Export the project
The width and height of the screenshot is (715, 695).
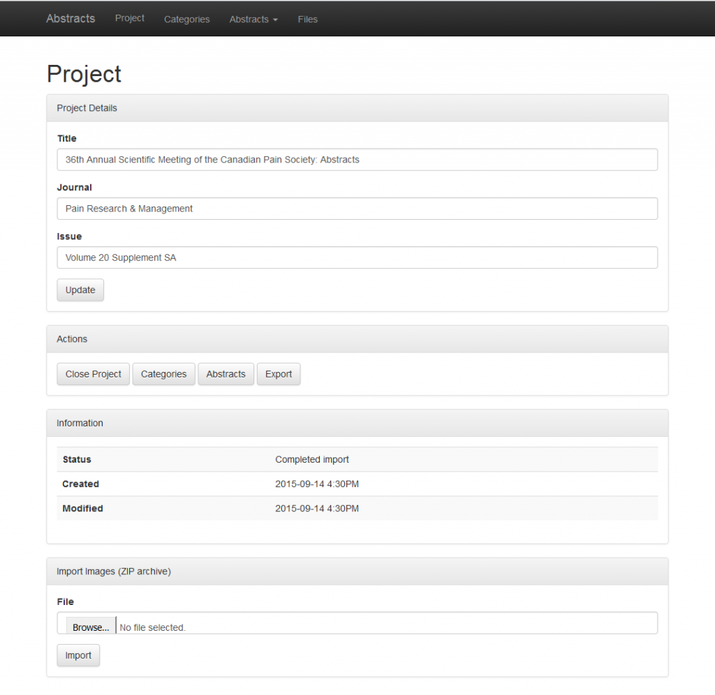click(x=278, y=374)
